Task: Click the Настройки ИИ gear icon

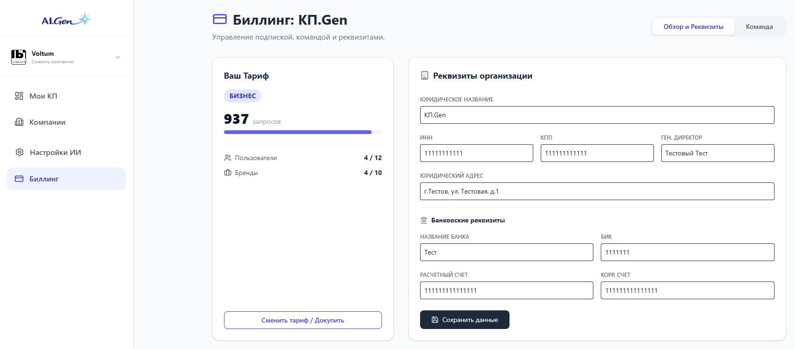Action: [x=19, y=152]
